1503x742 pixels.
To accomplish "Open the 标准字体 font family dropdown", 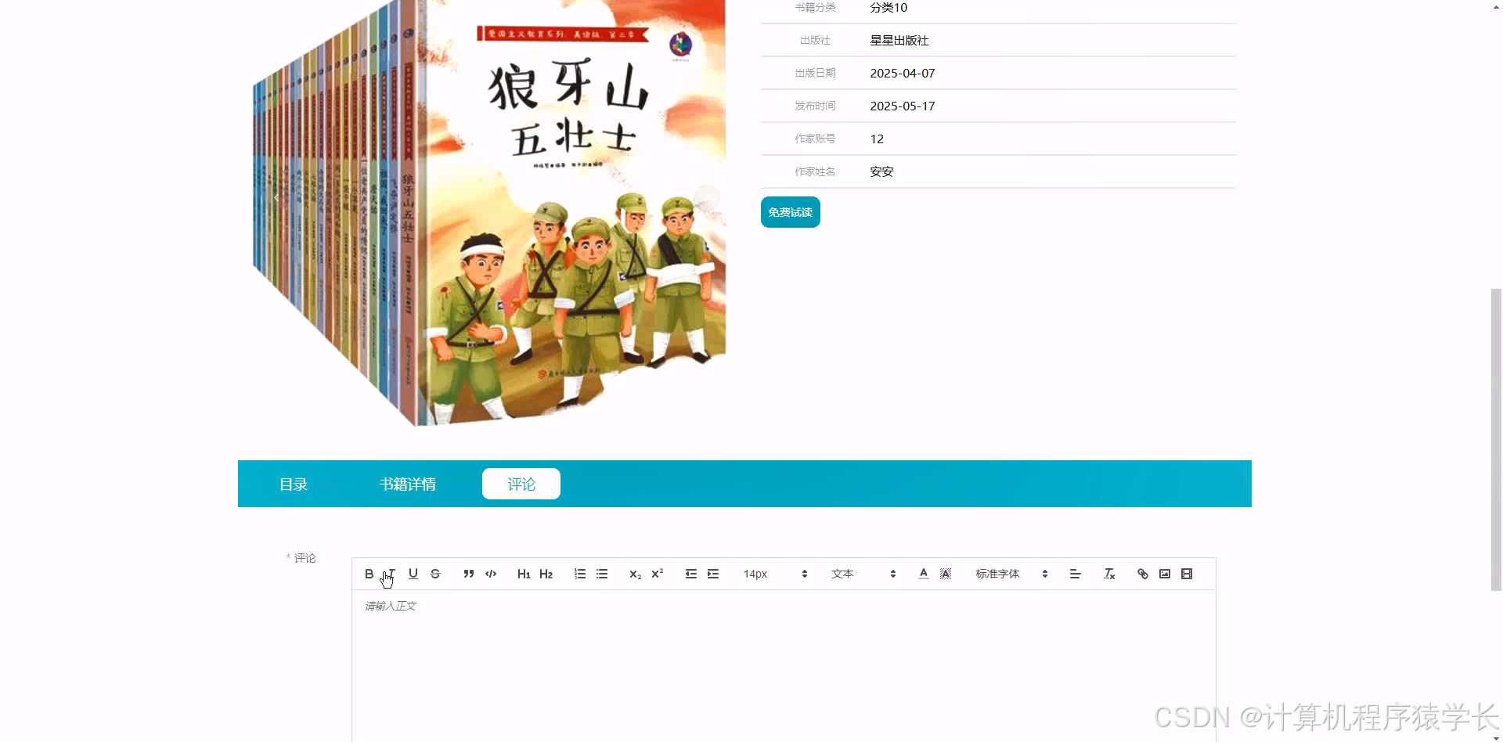I will 1011,574.
